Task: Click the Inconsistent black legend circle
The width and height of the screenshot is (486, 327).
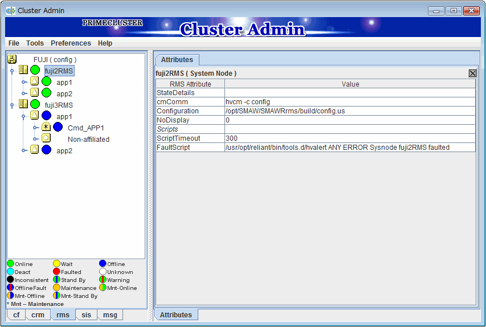Action: coord(10,280)
